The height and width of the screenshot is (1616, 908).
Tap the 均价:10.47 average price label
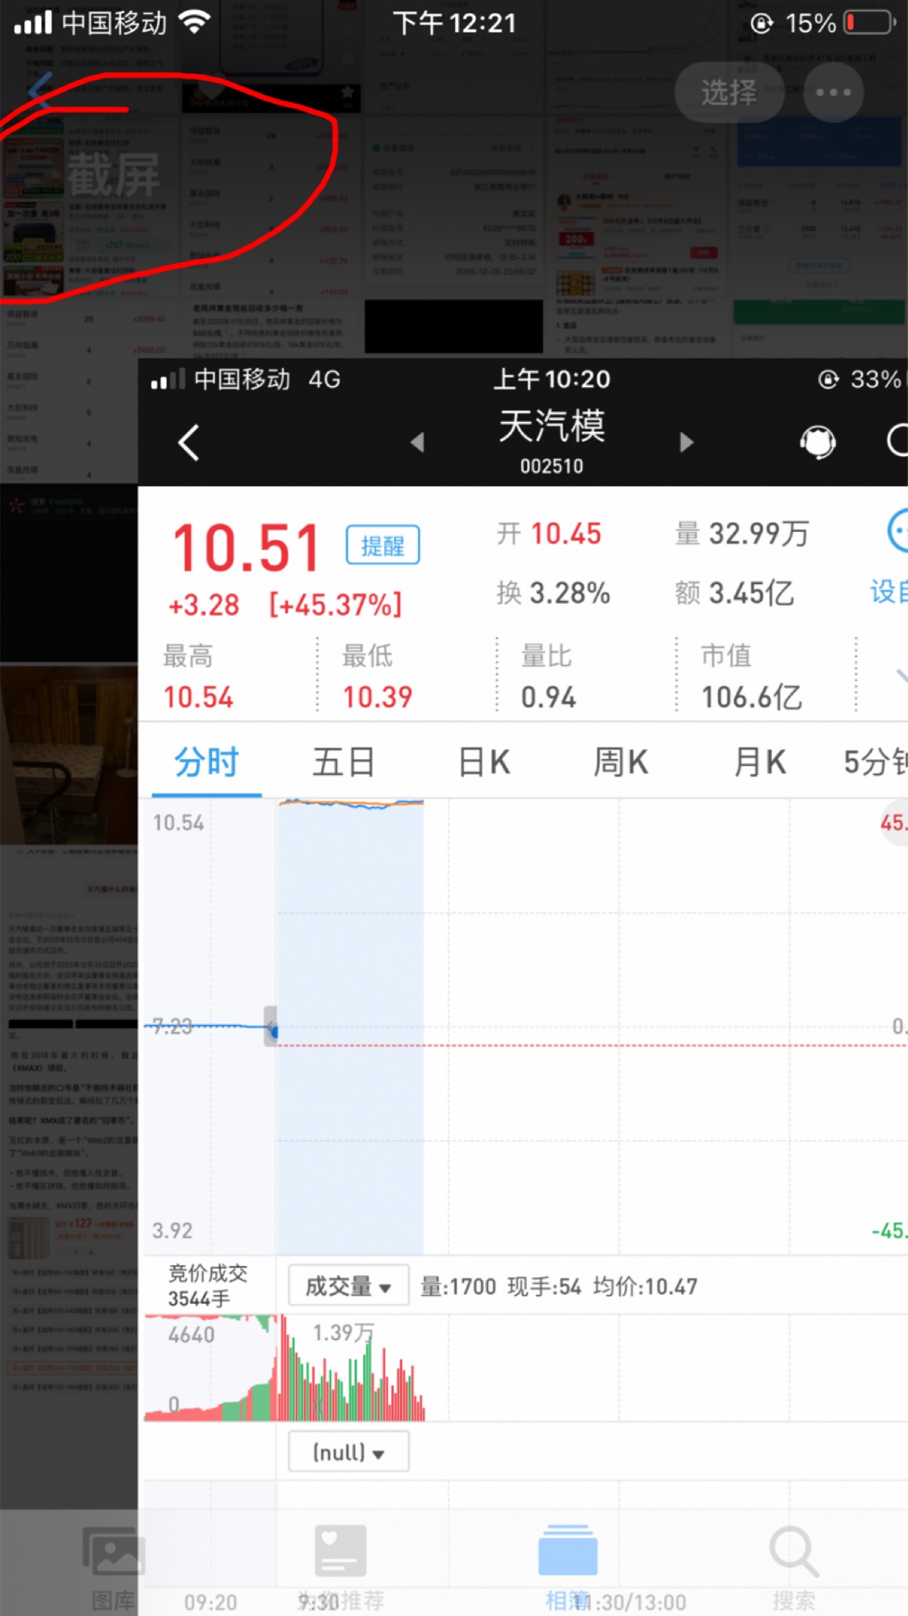pos(645,1286)
